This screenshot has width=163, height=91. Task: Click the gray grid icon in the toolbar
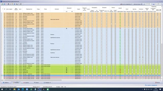(8, 4)
